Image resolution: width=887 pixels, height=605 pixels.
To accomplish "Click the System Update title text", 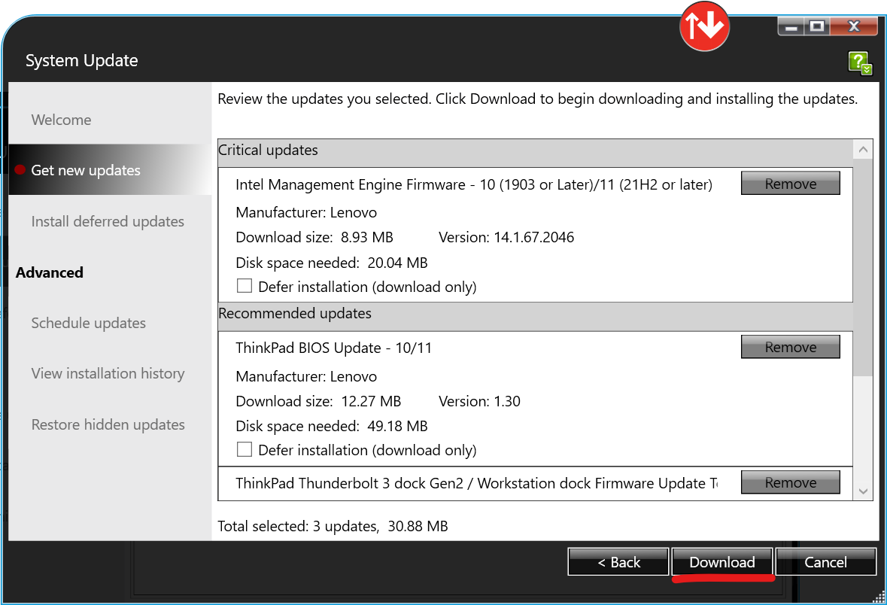I will click(x=81, y=60).
